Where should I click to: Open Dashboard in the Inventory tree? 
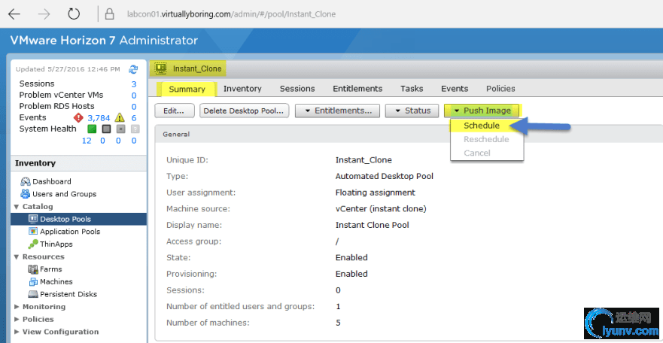(x=52, y=181)
